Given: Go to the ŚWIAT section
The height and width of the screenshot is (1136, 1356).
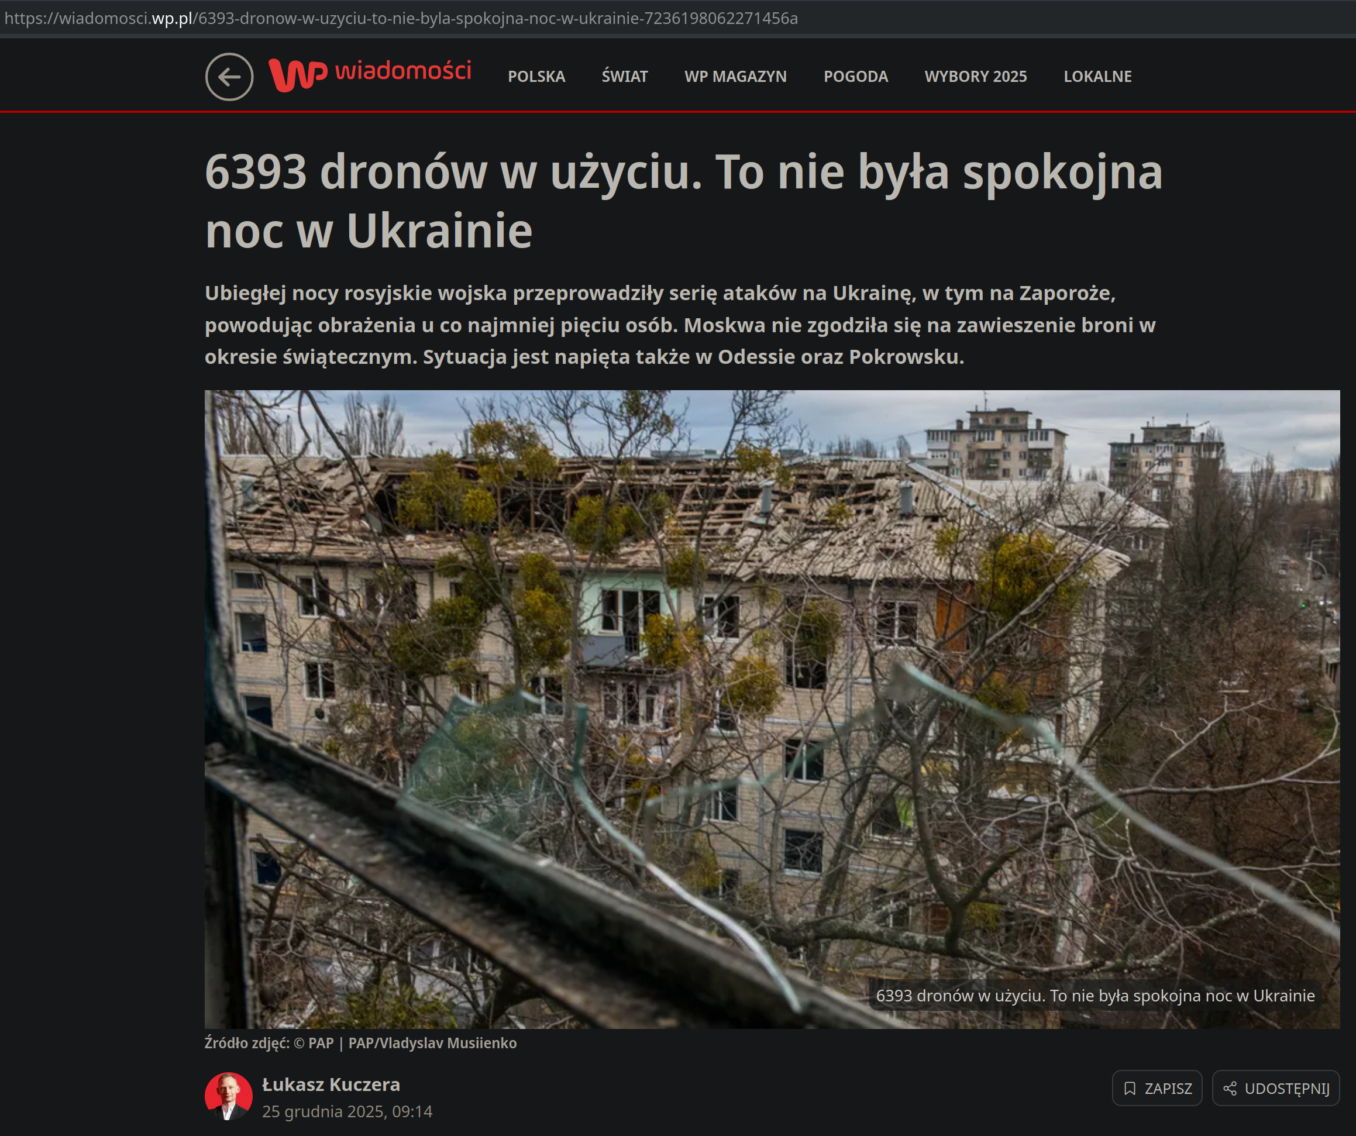Looking at the screenshot, I should pyautogui.click(x=624, y=77).
